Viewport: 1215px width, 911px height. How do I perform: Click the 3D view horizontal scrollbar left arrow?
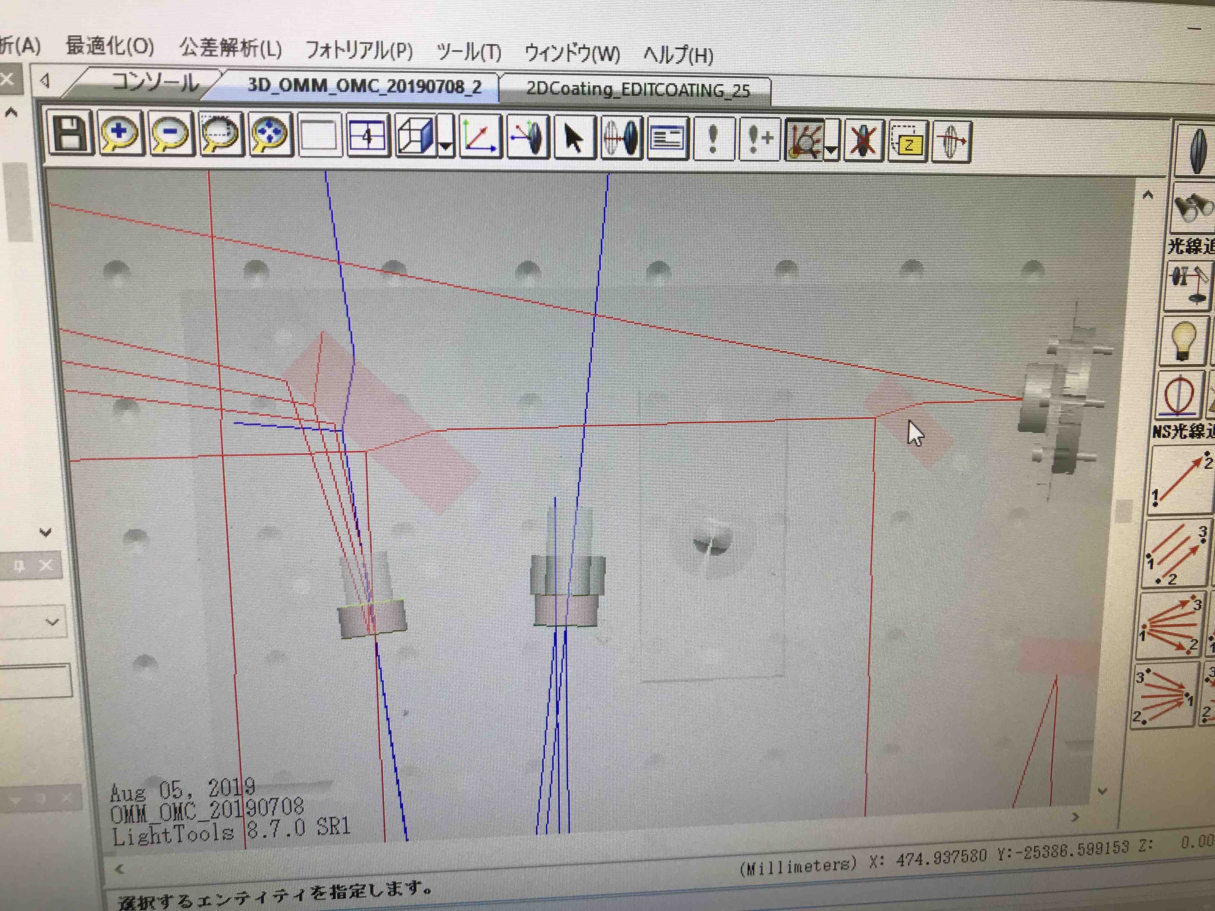pos(119,869)
